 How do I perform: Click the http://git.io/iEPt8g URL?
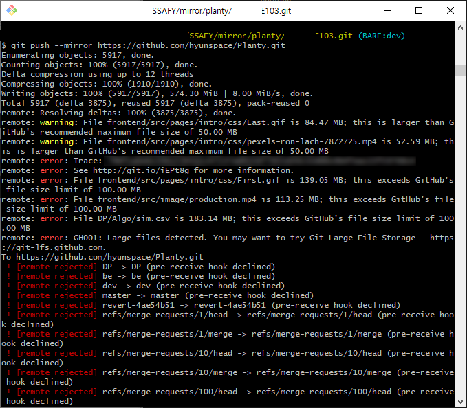click(x=141, y=170)
